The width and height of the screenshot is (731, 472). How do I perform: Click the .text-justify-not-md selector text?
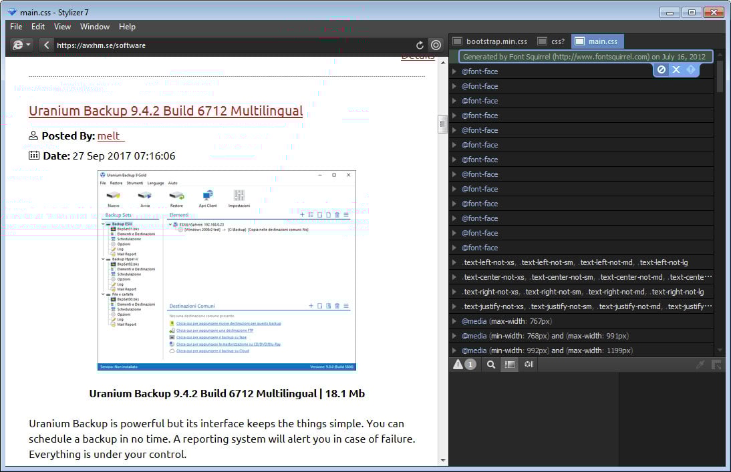point(630,306)
